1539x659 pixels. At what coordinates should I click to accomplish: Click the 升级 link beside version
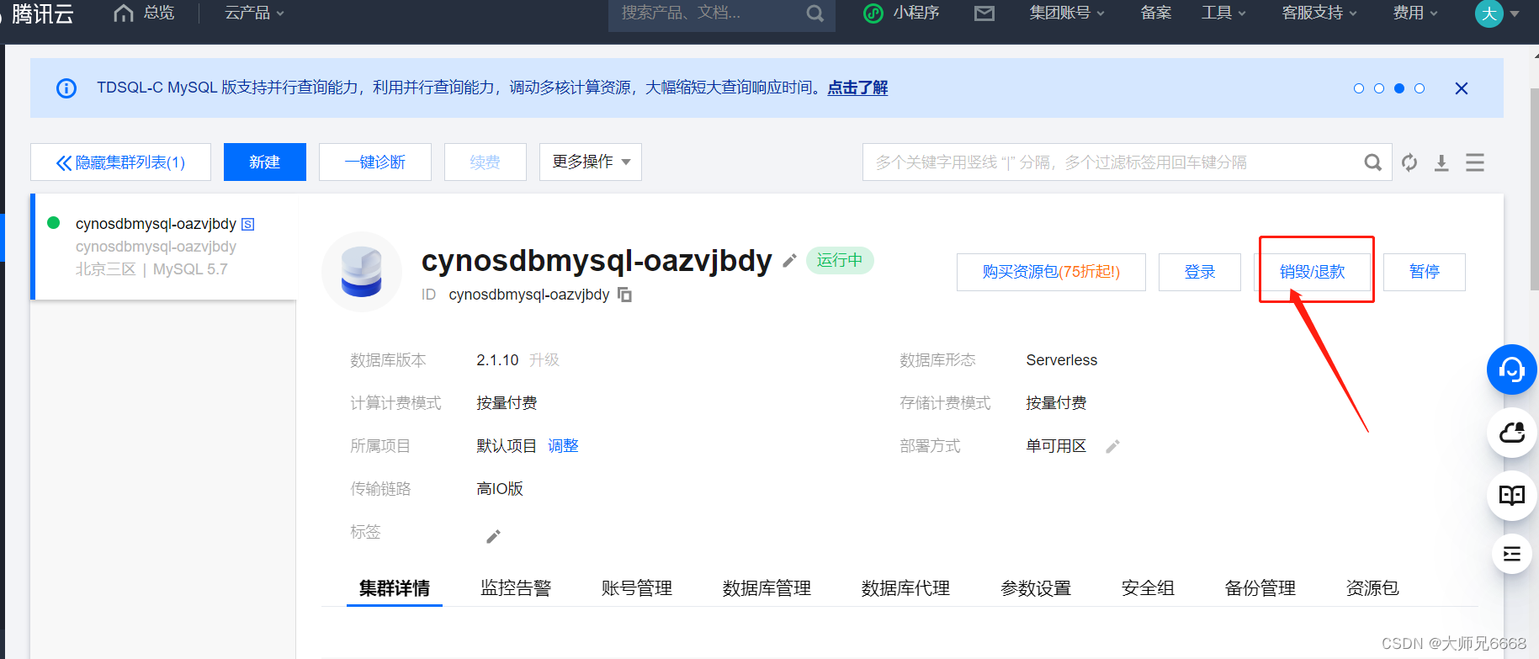point(544,360)
